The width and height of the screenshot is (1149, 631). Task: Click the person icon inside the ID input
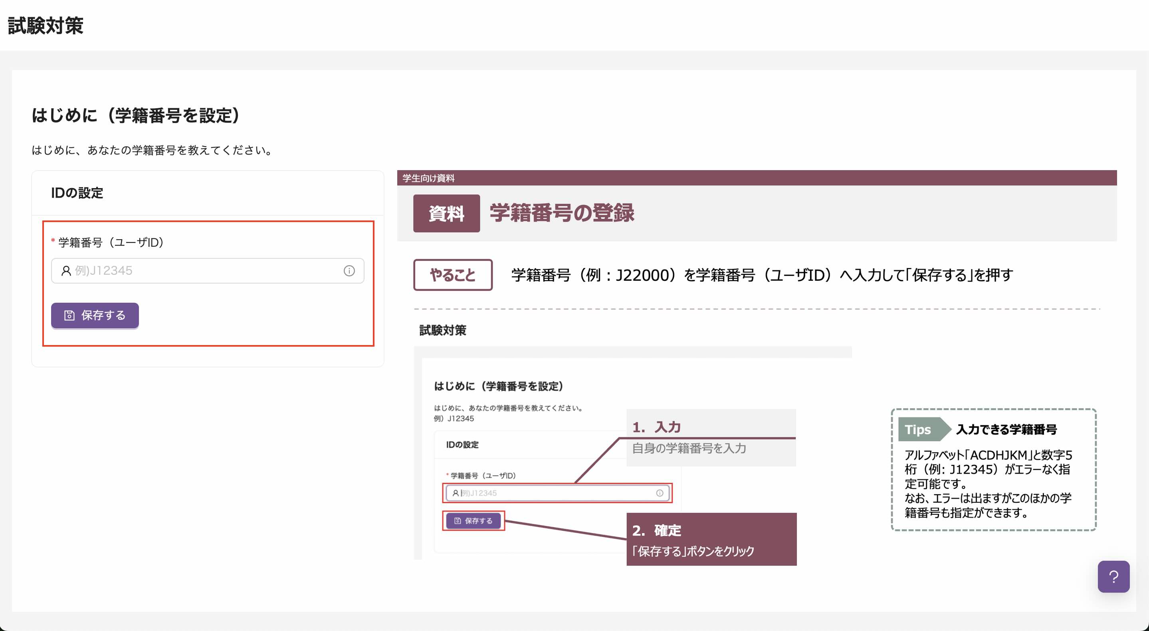65,270
